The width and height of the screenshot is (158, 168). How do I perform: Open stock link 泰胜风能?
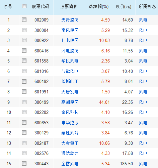coord(70,133)
